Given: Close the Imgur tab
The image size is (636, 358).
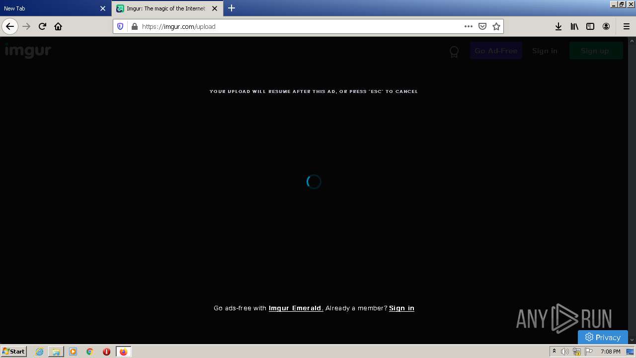Looking at the screenshot, I should [215, 8].
